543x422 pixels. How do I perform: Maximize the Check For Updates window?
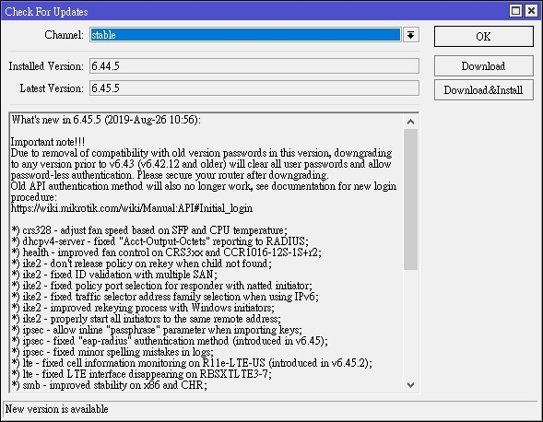[515, 11]
